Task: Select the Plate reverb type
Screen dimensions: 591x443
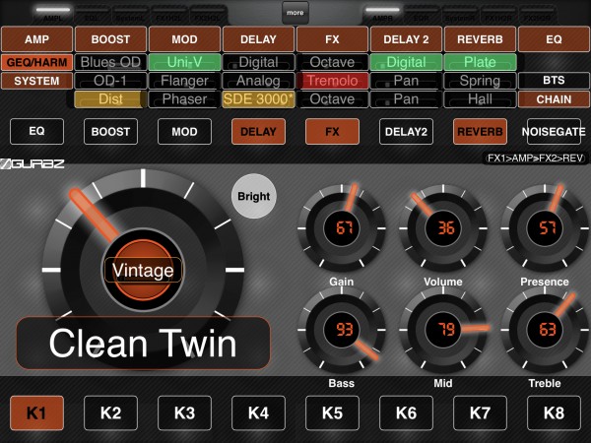Action: [480, 62]
